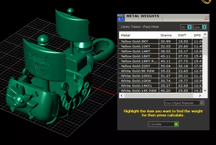
Task: Click the Metal Weights title bar
Action: pos(163,18)
